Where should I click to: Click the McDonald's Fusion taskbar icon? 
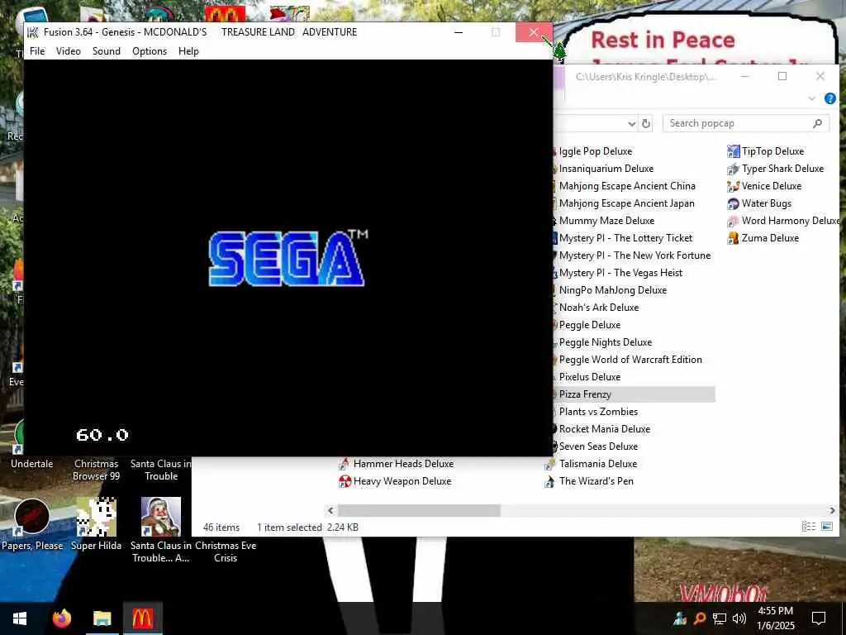point(142,618)
